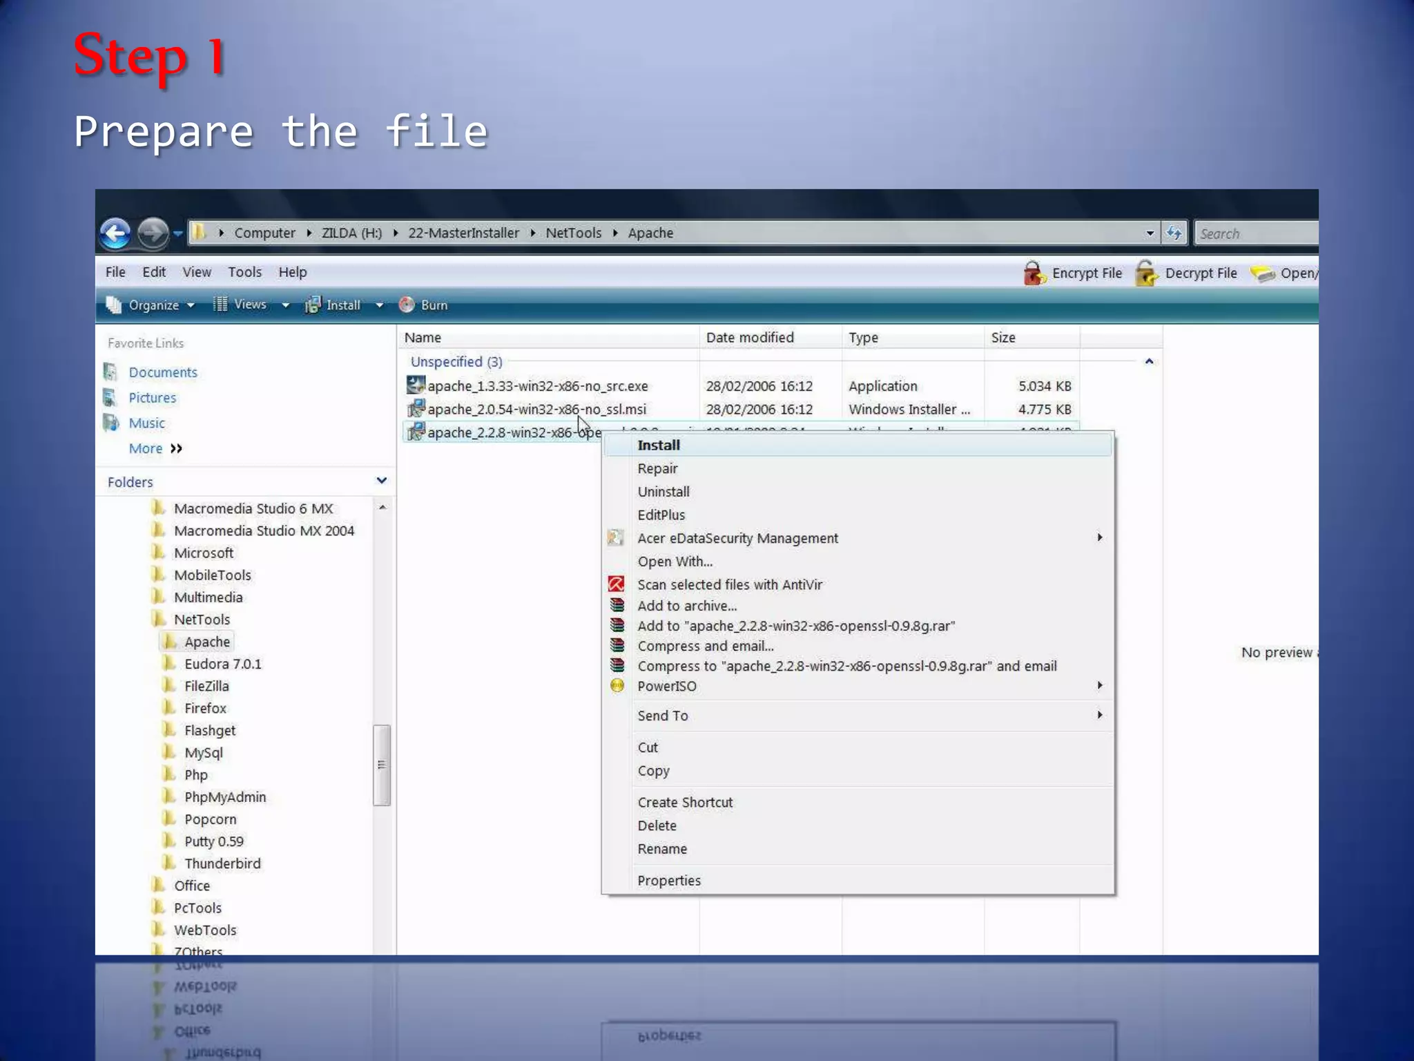The image size is (1414, 1061).
Task: Select apache_1.3.33-win32-x86-no_src.exe file
Action: pos(537,386)
